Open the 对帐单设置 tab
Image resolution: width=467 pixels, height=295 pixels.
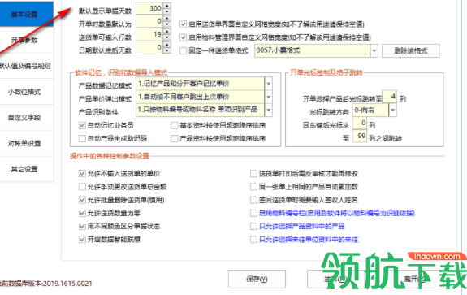(x=26, y=143)
